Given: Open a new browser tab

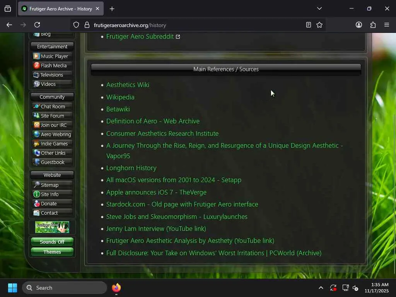Looking at the screenshot, I should click(112, 9).
